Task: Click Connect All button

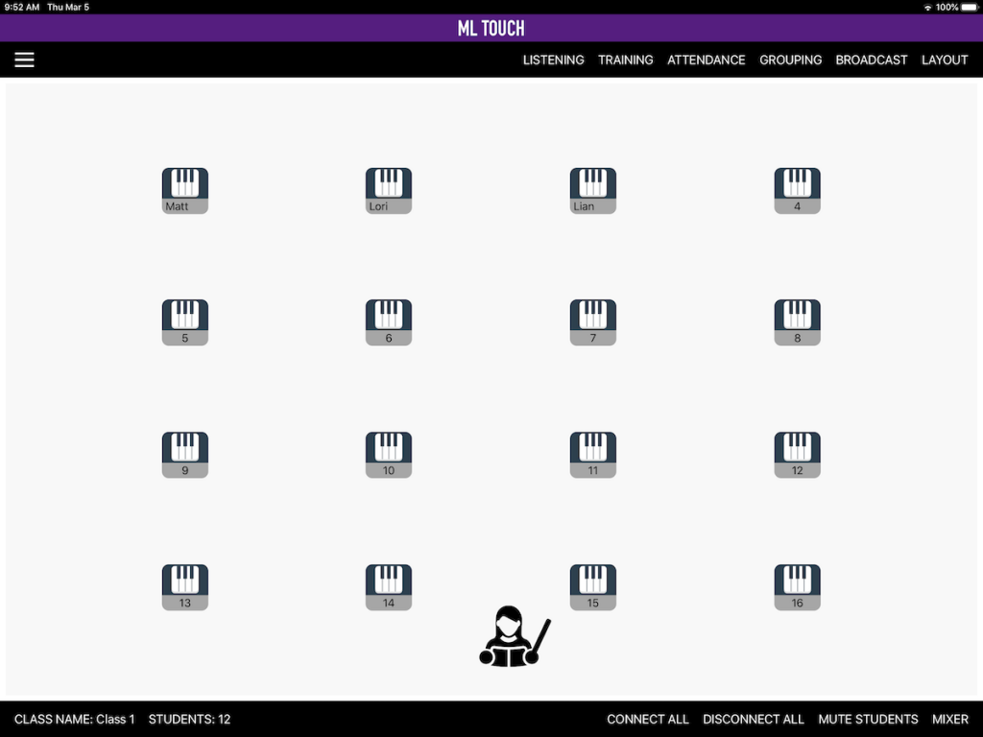Action: 648,720
